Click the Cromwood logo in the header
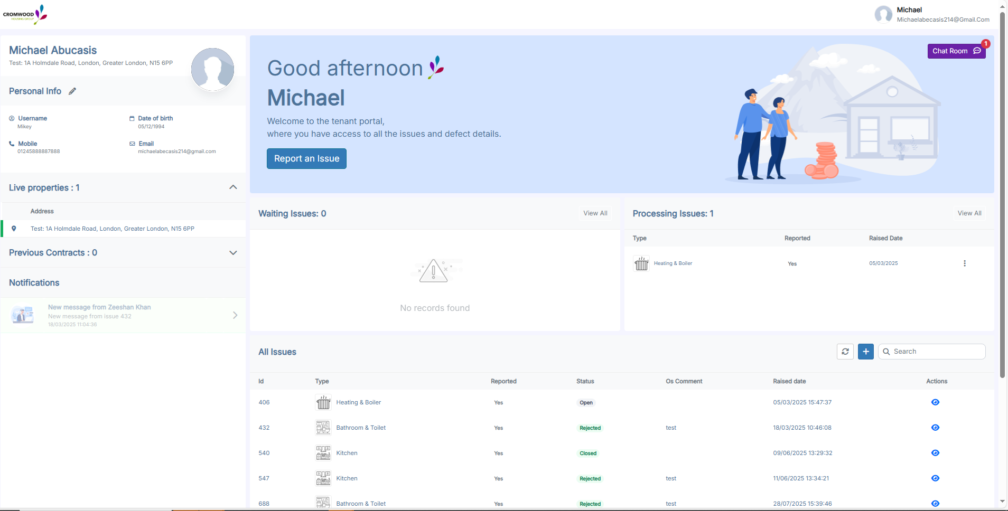The image size is (1008, 511). tap(25, 14)
